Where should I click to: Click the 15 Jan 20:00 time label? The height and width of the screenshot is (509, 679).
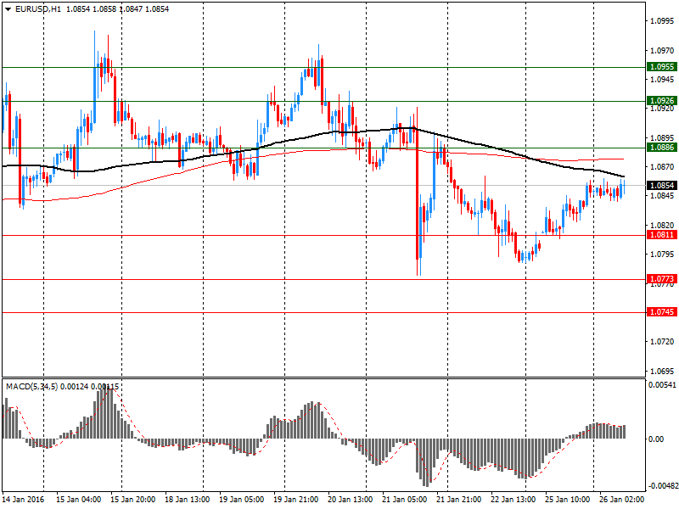[x=132, y=499]
